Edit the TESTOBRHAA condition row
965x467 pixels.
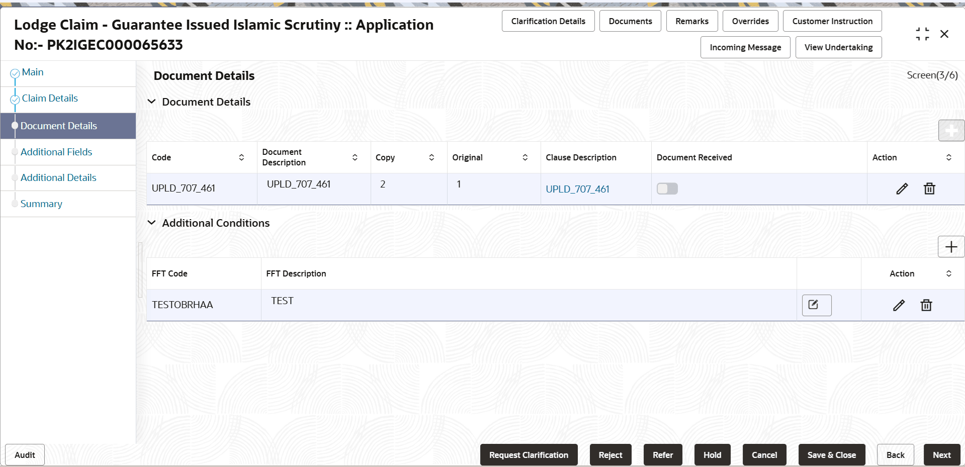point(899,305)
